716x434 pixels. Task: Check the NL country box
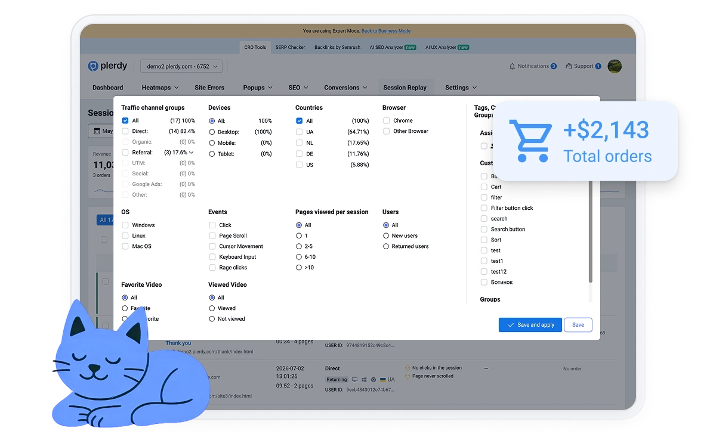tap(300, 142)
